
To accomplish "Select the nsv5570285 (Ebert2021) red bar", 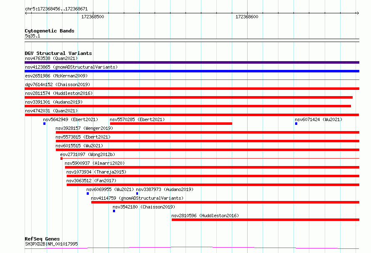I will 171,124.
